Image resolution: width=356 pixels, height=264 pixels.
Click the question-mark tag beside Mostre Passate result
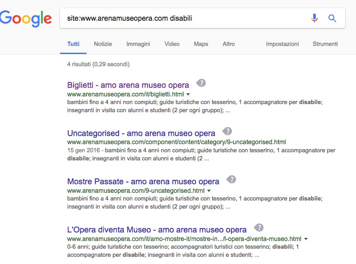pyautogui.click(x=231, y=179)
